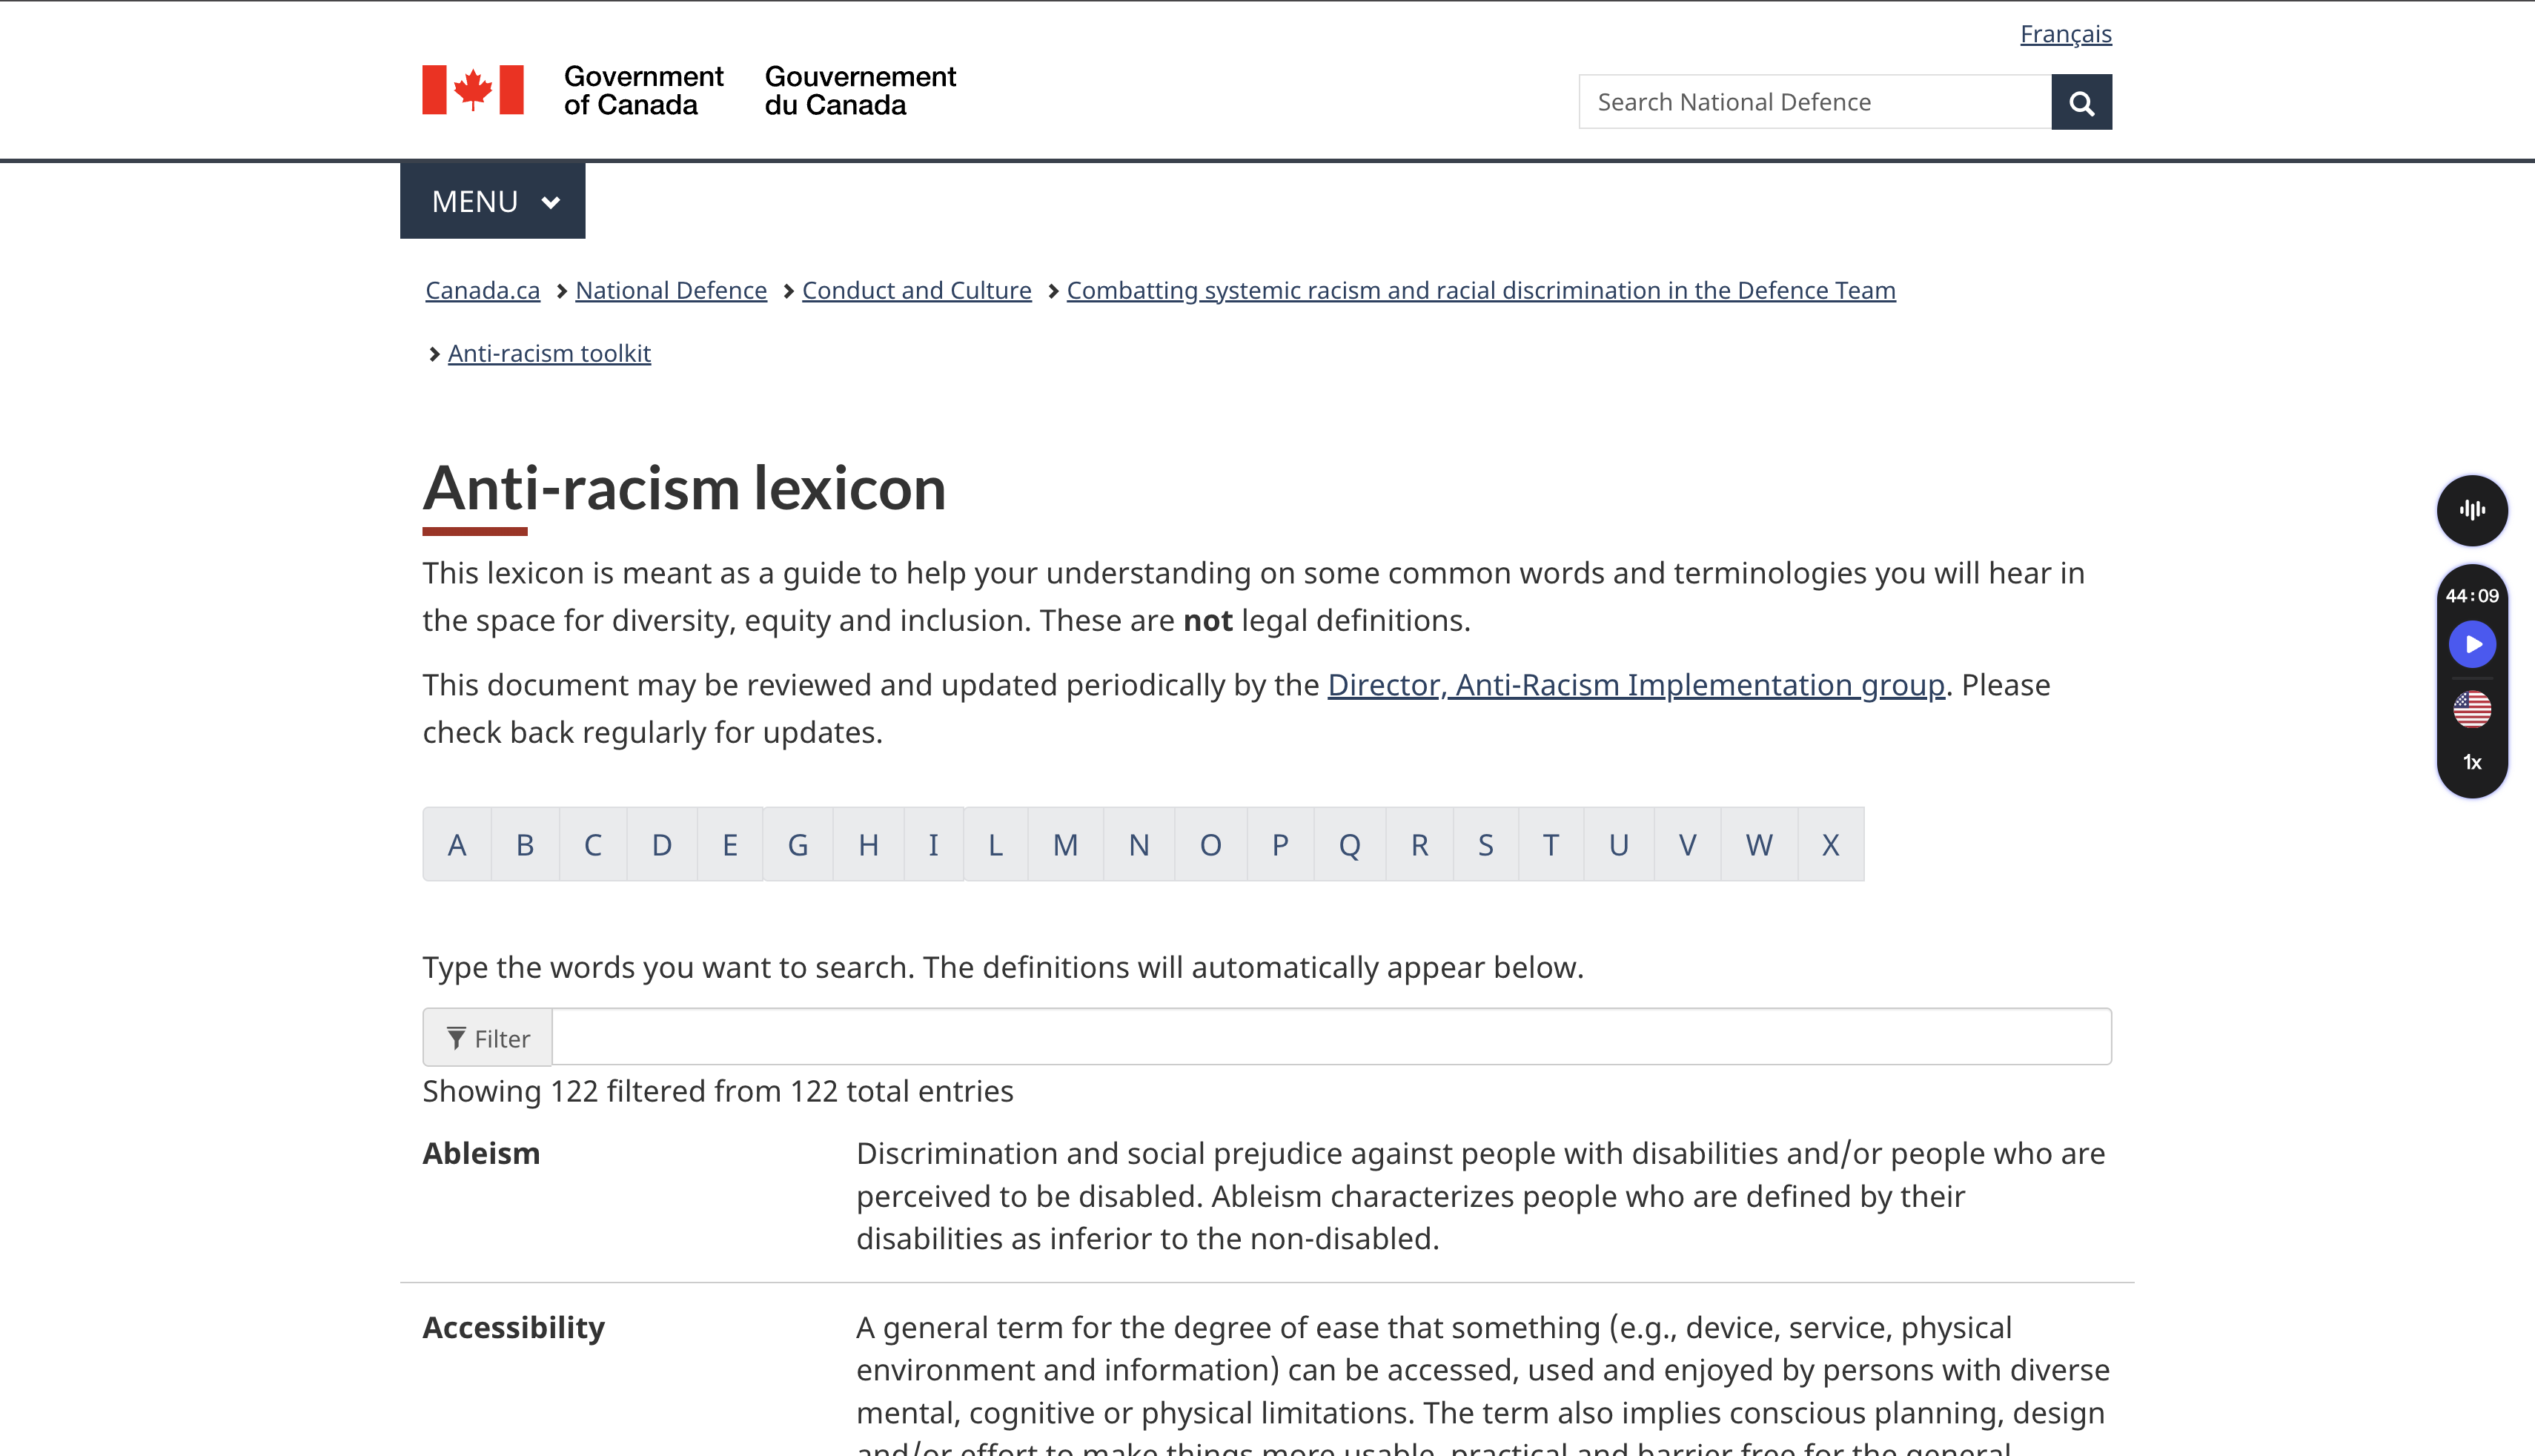Jump to letter A entries
Image resolution: width=2535 pixels, height=1456 pixels.
tap(457, 845)
